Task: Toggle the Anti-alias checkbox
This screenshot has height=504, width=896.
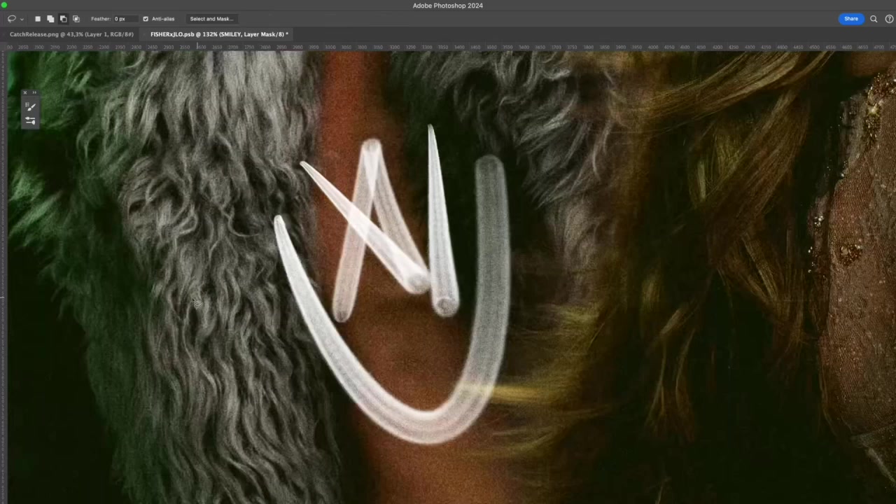Action: pos(146,19)
